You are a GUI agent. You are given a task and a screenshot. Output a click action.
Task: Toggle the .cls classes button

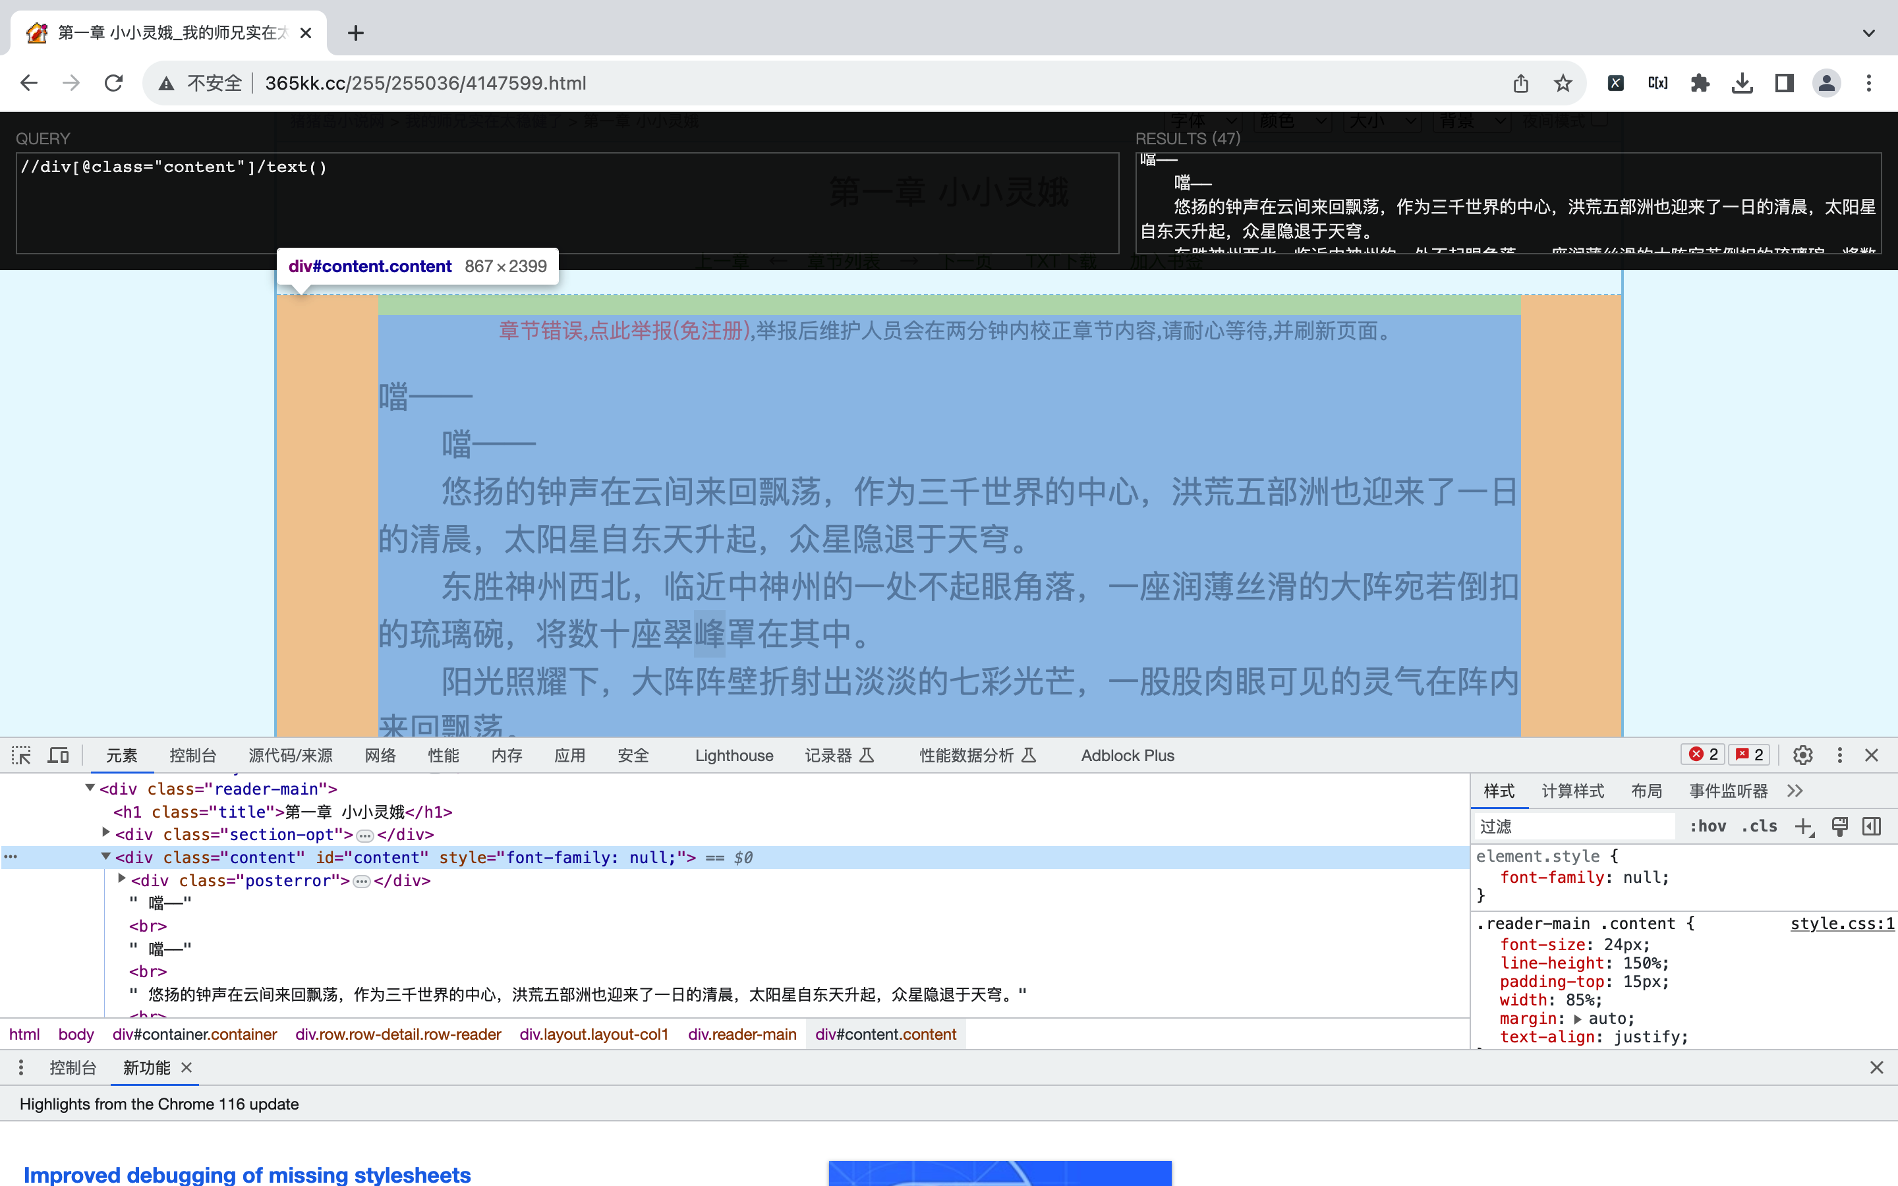(x=1759, y=826)
